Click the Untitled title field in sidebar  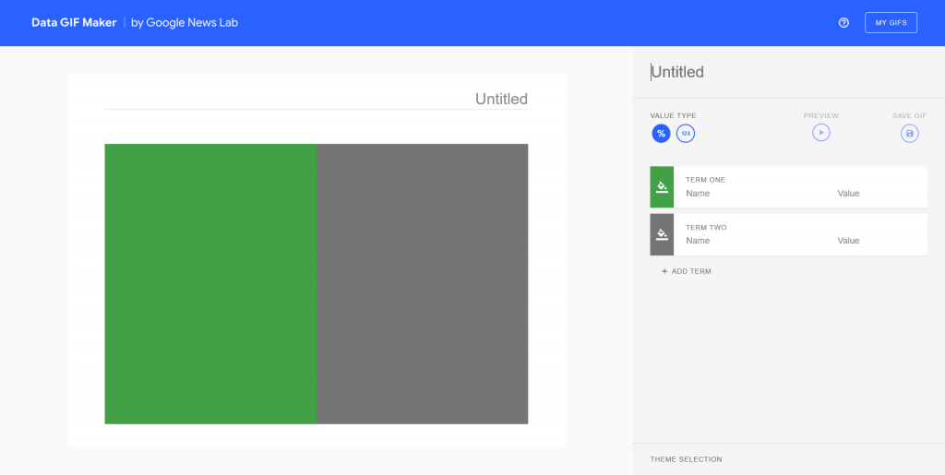pos(784,72)
